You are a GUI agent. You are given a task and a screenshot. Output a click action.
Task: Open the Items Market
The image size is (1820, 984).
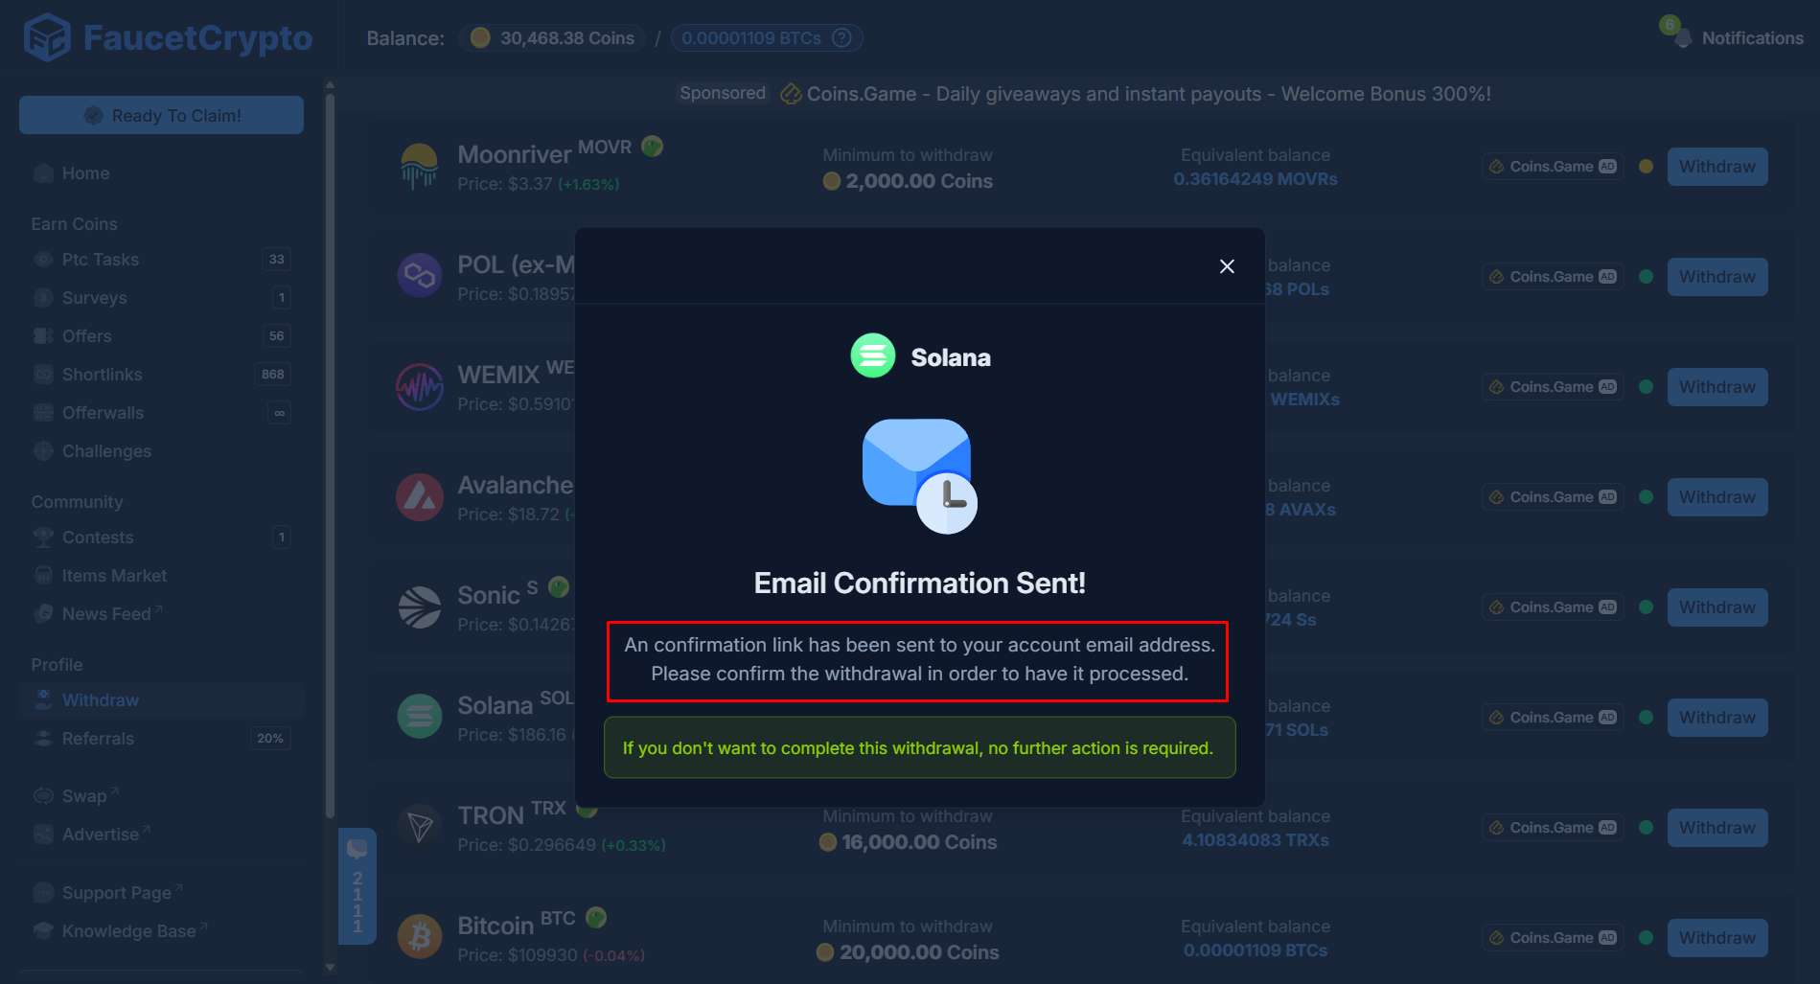pyautogui.click(x=113, y=575)
